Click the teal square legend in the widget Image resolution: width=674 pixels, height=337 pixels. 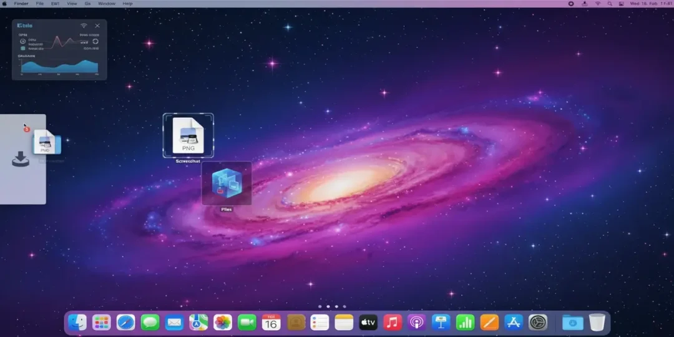coord(23,49)
